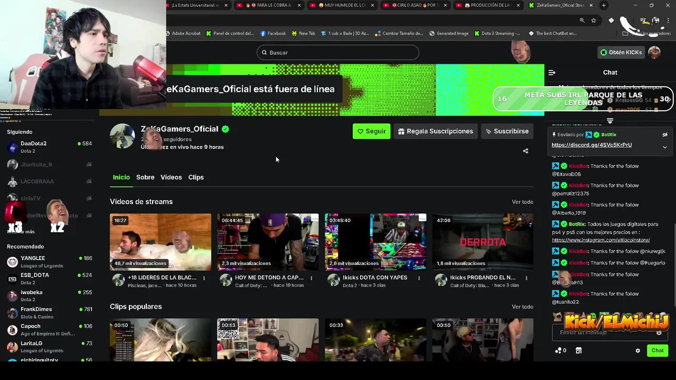
Task: Open the 03:48:40 stream video thumbnail
Action: [x=375, y=242]
